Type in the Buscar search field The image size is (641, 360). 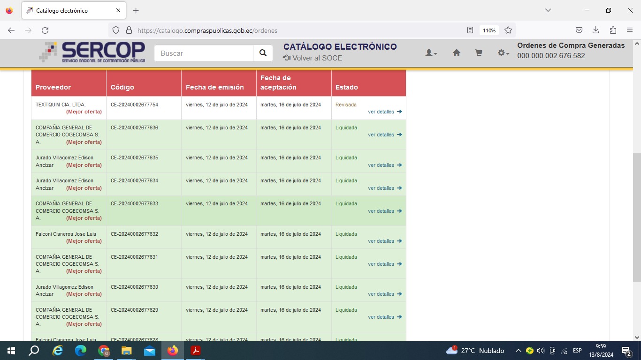(x=204, y=53)
